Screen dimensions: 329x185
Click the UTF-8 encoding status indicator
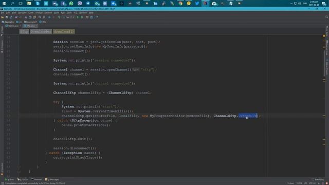coord(312,183)
